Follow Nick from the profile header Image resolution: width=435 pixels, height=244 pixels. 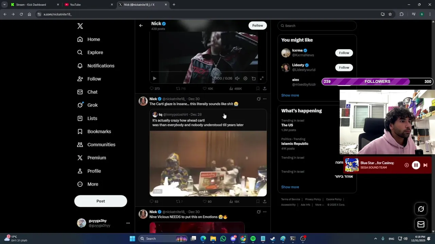point(258,25)
